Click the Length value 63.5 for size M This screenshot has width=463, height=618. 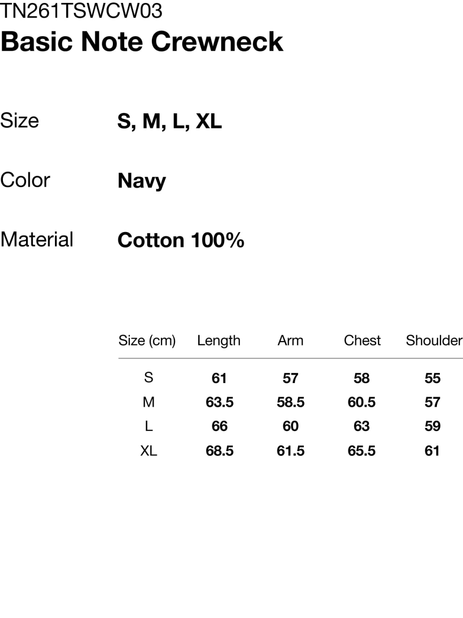coord(219,402)
